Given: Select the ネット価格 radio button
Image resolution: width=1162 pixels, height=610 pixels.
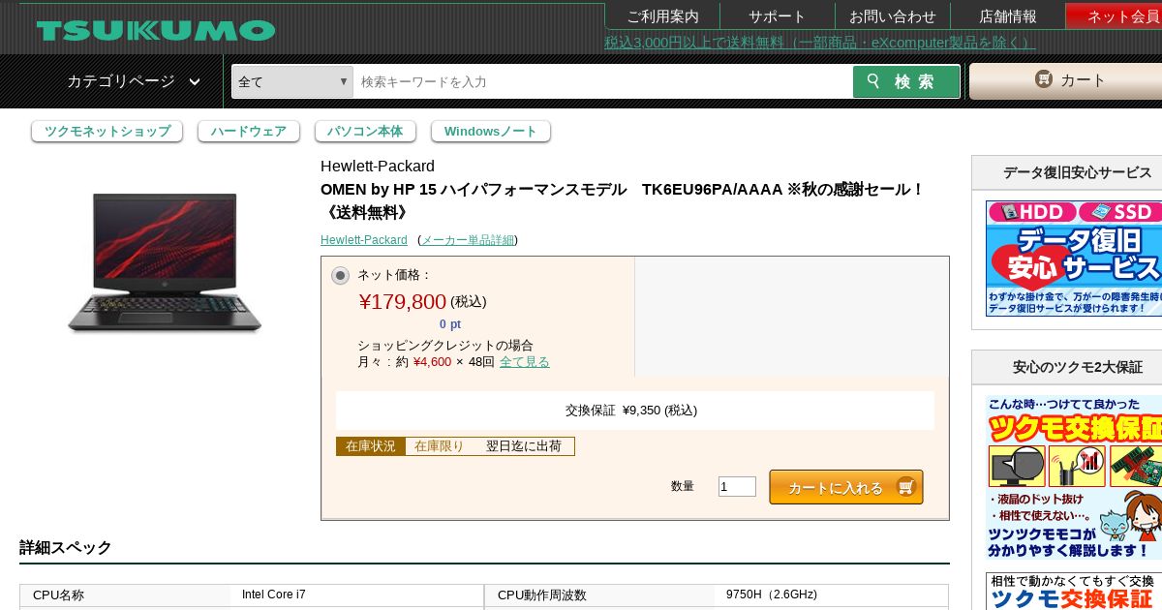Looking at the screenshot, I should pyautogui.click(x=340, y=276).
